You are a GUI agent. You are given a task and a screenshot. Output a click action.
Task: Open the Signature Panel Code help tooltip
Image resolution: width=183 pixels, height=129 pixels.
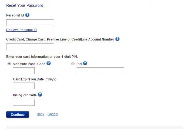pyautogui.click(x=49, y=63)
